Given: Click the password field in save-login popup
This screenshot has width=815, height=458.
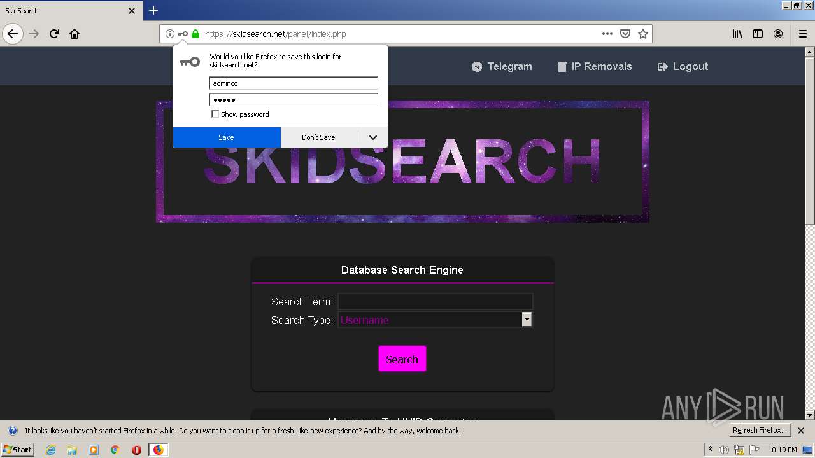Looking at the screenshot, I should pos(294,99).
